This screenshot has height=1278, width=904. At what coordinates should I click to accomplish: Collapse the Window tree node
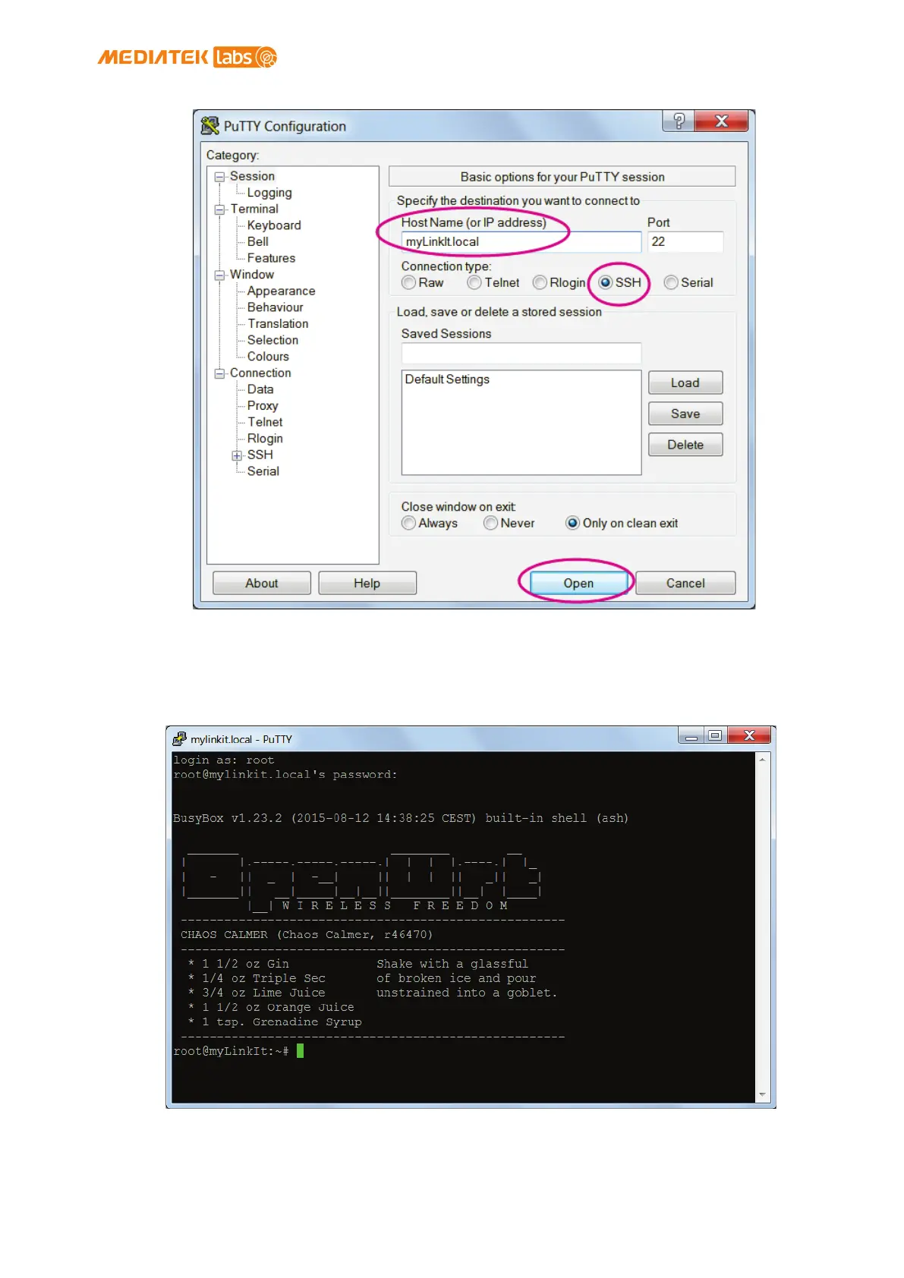point(219,275)
